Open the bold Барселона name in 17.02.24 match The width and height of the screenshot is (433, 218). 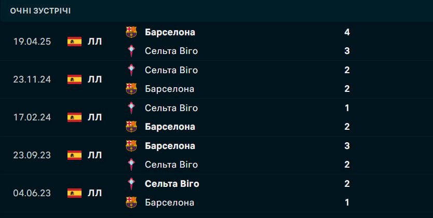(x=170, y=127)
